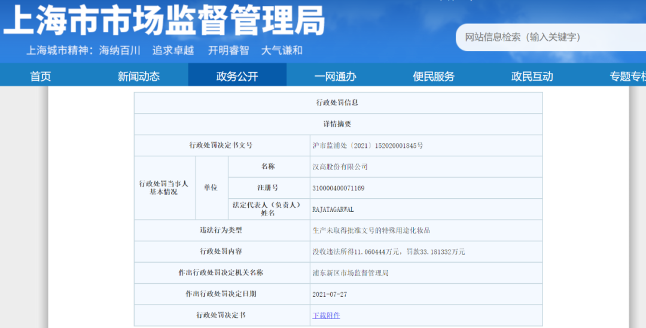This screenshot has width=646, height=328.
Task: Click the 注册号 label cell
Action: (268, 187)
